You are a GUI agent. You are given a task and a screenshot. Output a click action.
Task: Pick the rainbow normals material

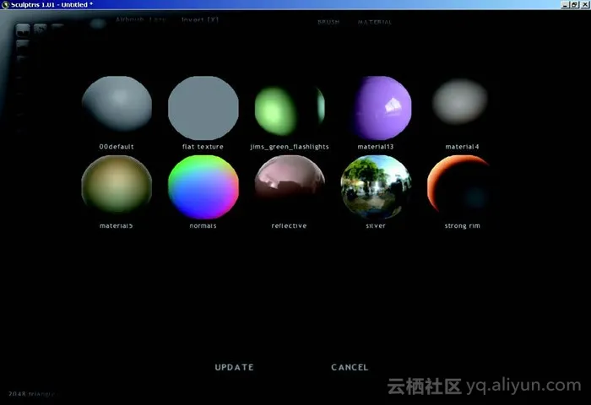(x=203, y=186)
